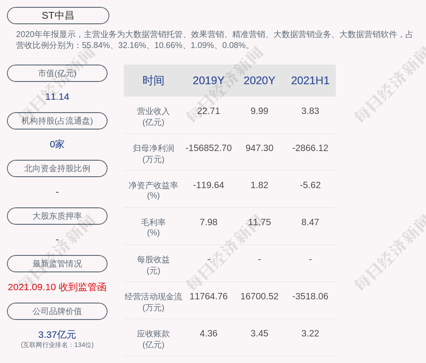Click the red 2021.09.10 收到监管函 text
426x363 pixels.
[57, 287]
